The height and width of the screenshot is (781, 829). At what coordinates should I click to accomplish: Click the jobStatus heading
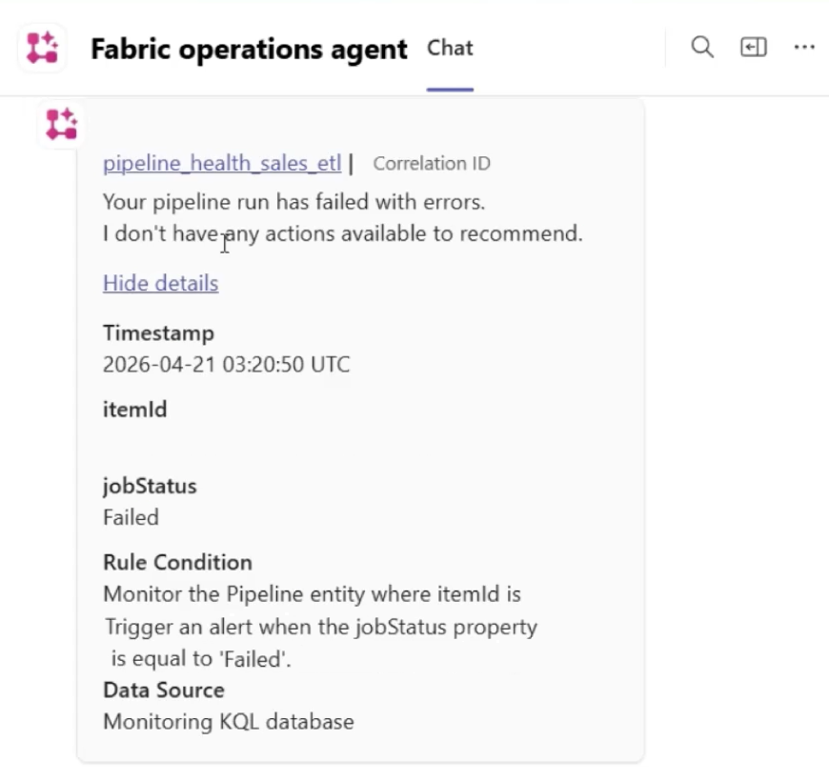tap(150, 486)
